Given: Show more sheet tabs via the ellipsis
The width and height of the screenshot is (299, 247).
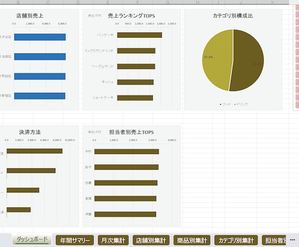Looking at the screenshot, I should 292,240.
